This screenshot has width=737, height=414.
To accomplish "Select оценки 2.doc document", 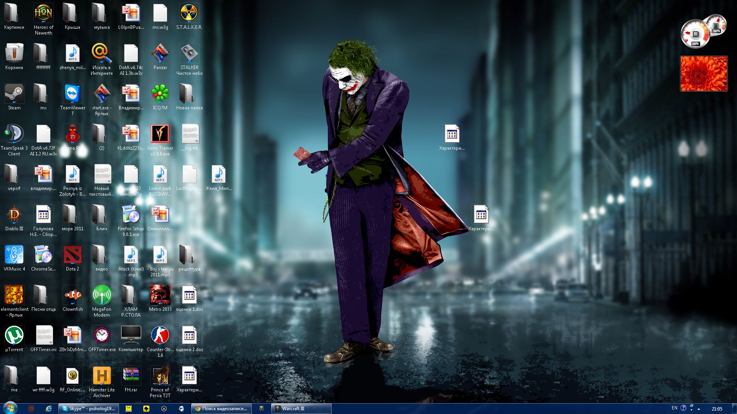I will click(x=189, y=339).
